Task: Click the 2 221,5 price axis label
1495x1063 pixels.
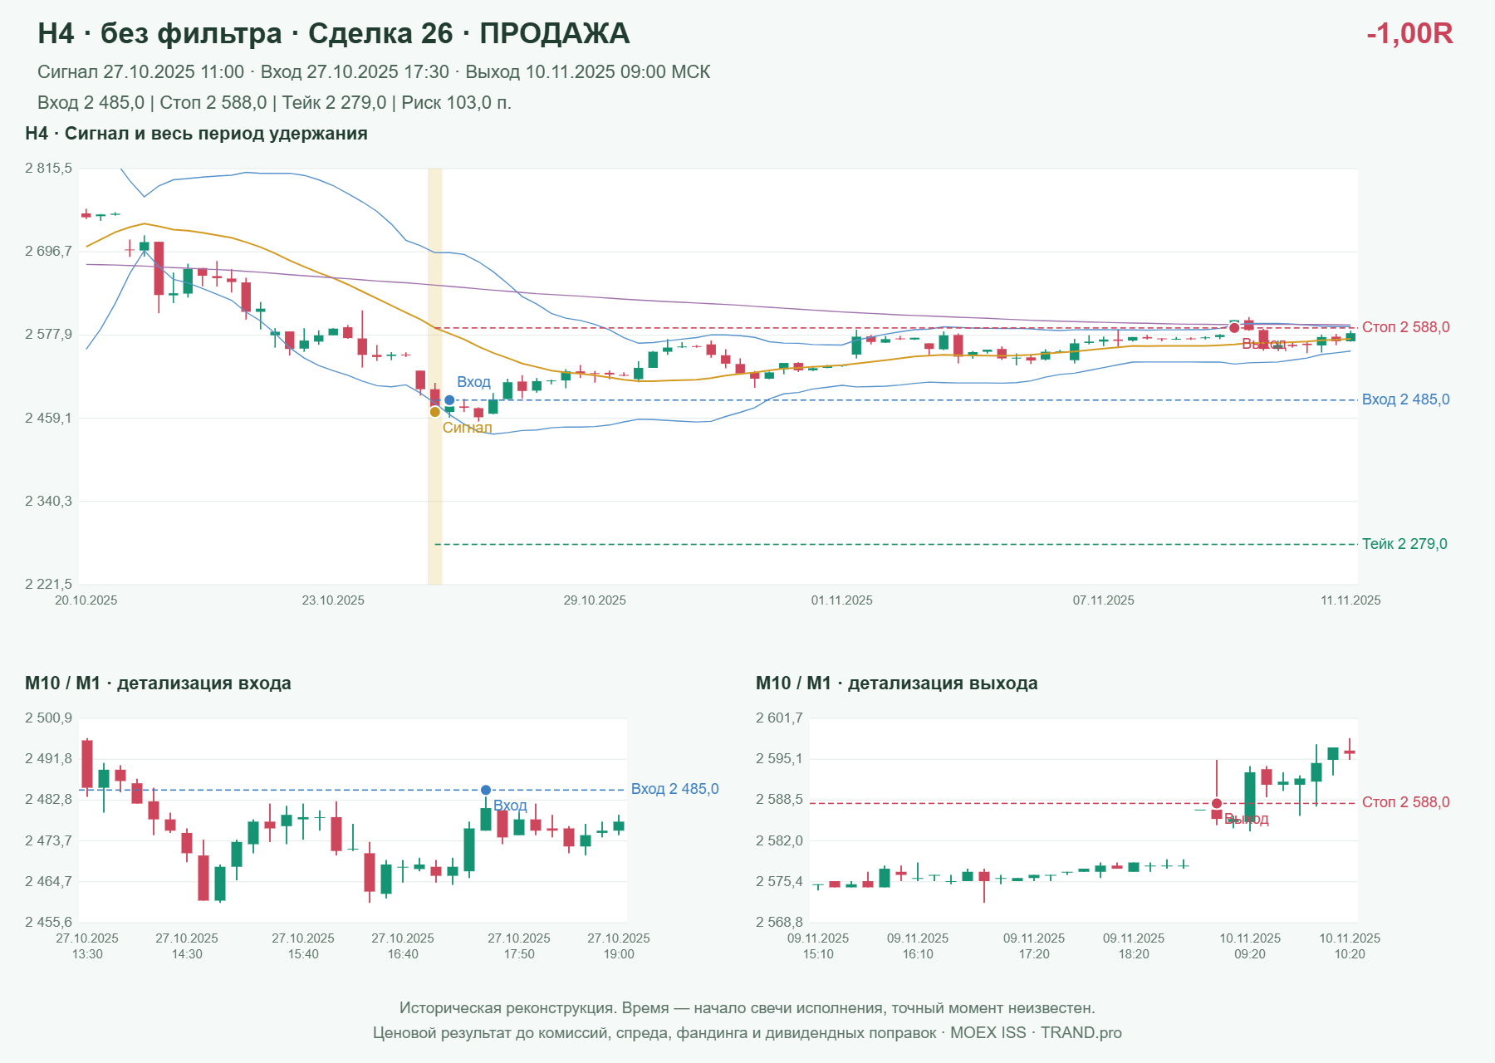Action: (48, 585)
